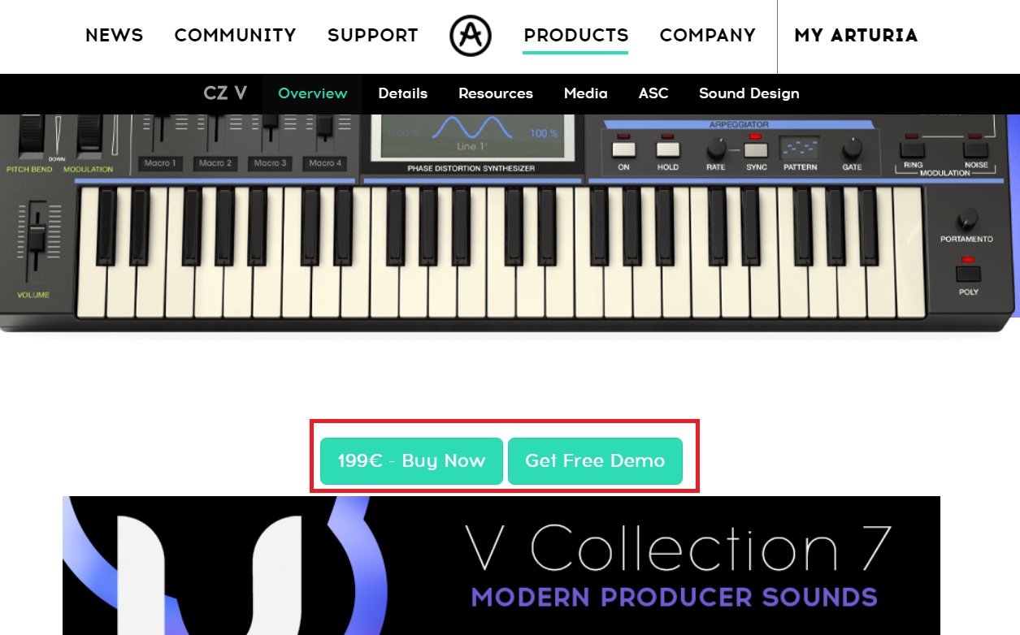Toggle the arpeggiator SYNC button
The height and width of the screenshot is (635, 1020).
coord(756,149)
